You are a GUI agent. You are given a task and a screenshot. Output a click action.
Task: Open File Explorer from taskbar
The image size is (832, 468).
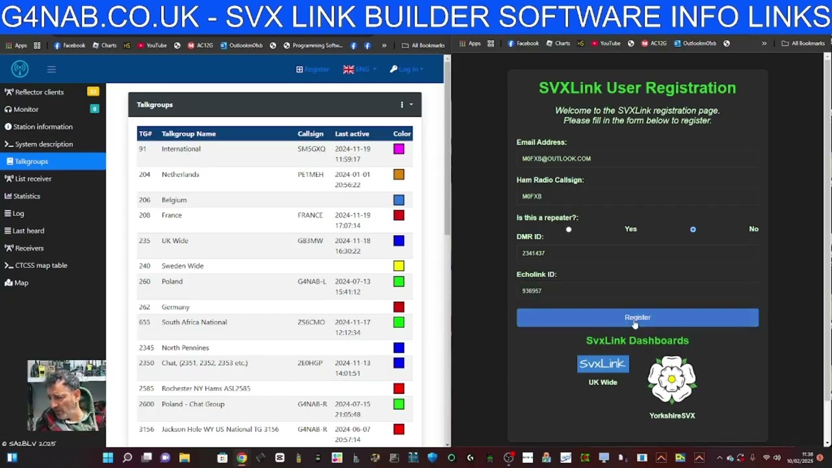coord(184,458)
